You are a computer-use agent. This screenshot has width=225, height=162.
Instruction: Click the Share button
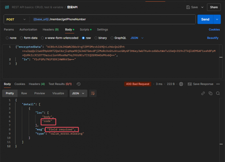pyautogui.click(x=214, y=7)
